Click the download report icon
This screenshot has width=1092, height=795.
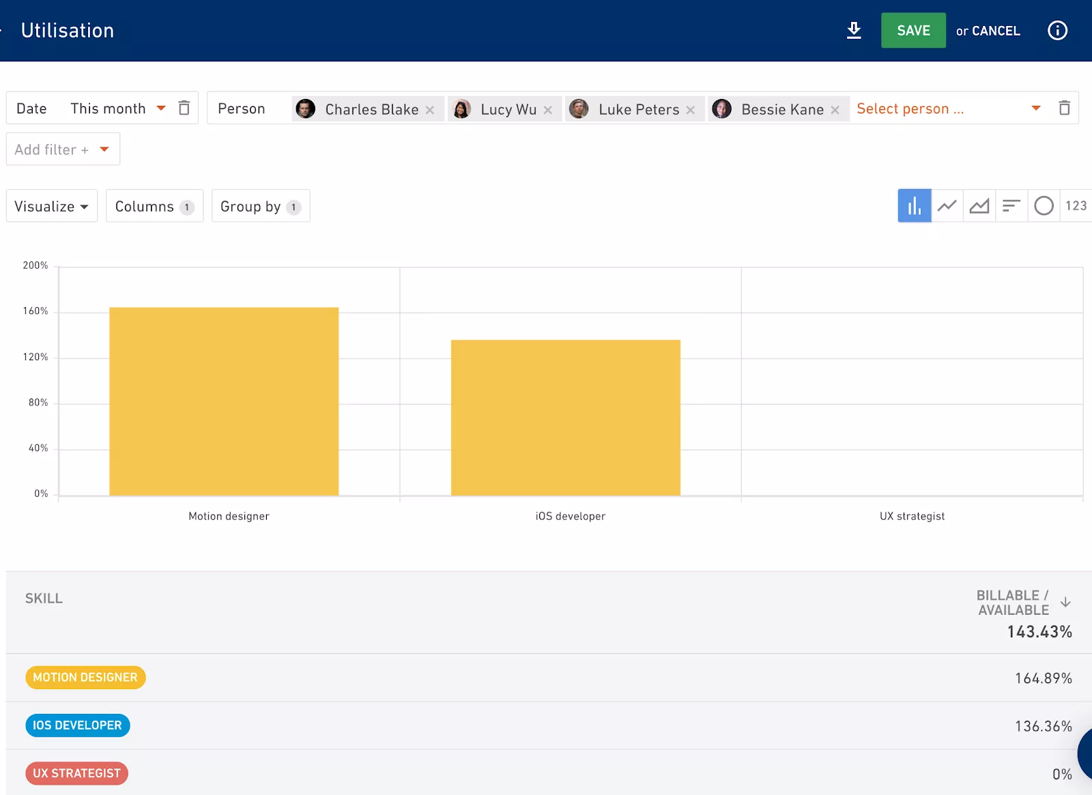point(854,31)
